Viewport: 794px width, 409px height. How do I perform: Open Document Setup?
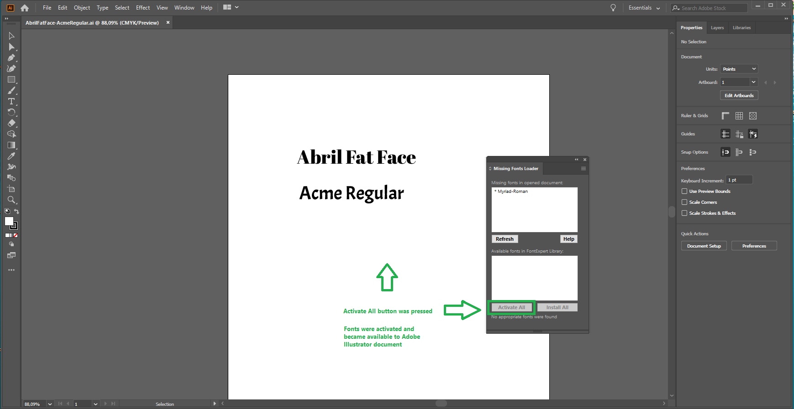pos(704,246)
